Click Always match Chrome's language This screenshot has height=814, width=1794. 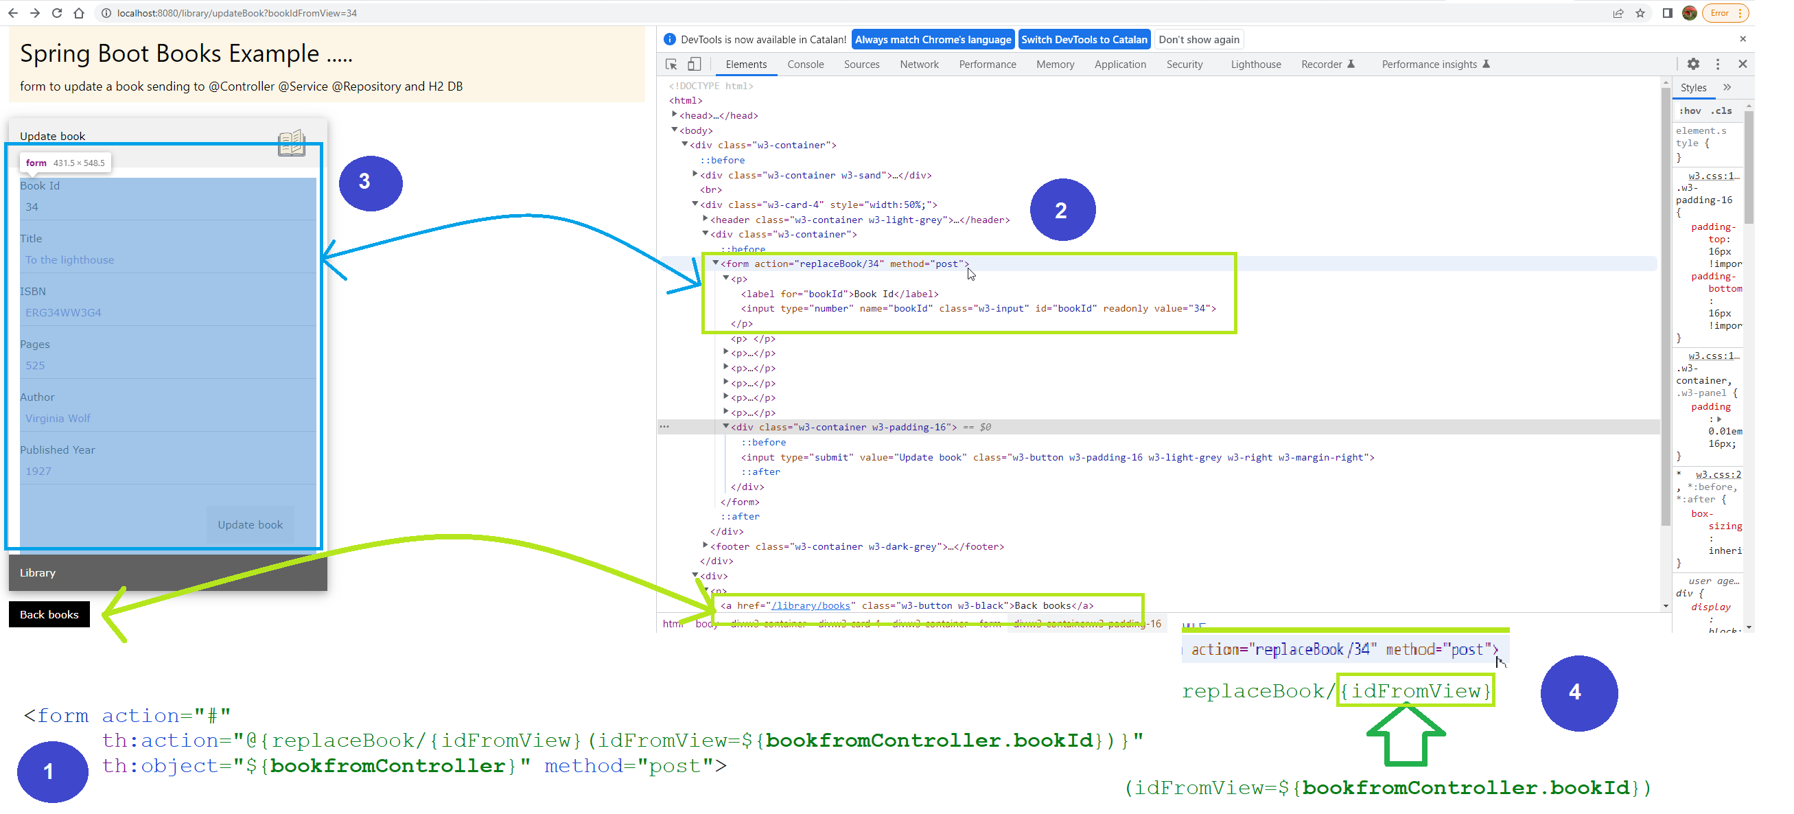click(933, 40)
